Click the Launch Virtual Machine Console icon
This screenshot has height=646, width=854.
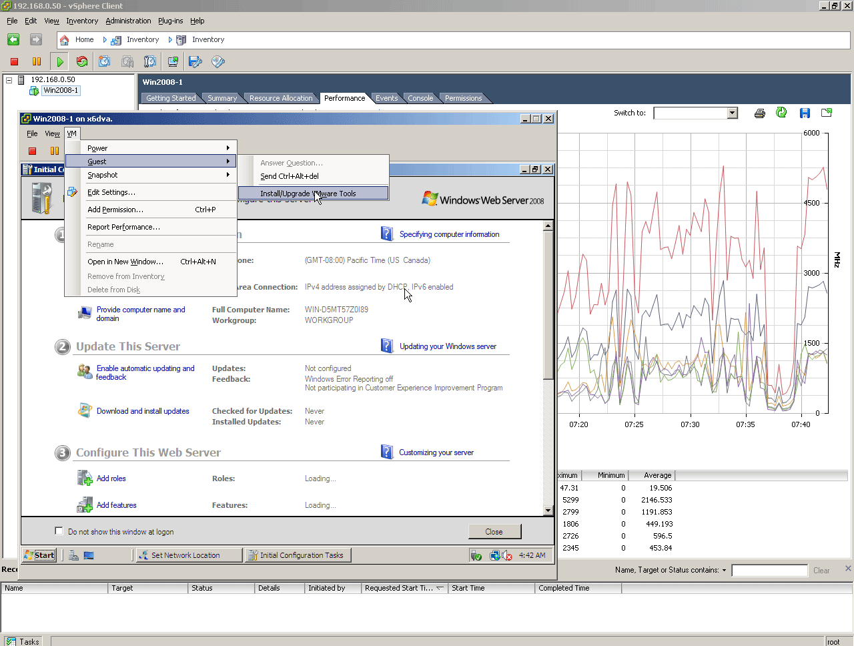point(173,61)
